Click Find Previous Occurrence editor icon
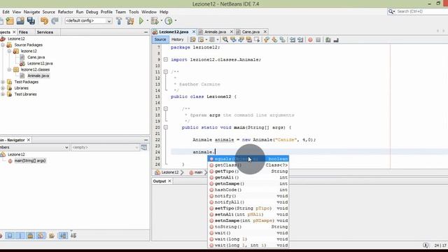Screen dimensions: 448x252 [x=233, y=40]
